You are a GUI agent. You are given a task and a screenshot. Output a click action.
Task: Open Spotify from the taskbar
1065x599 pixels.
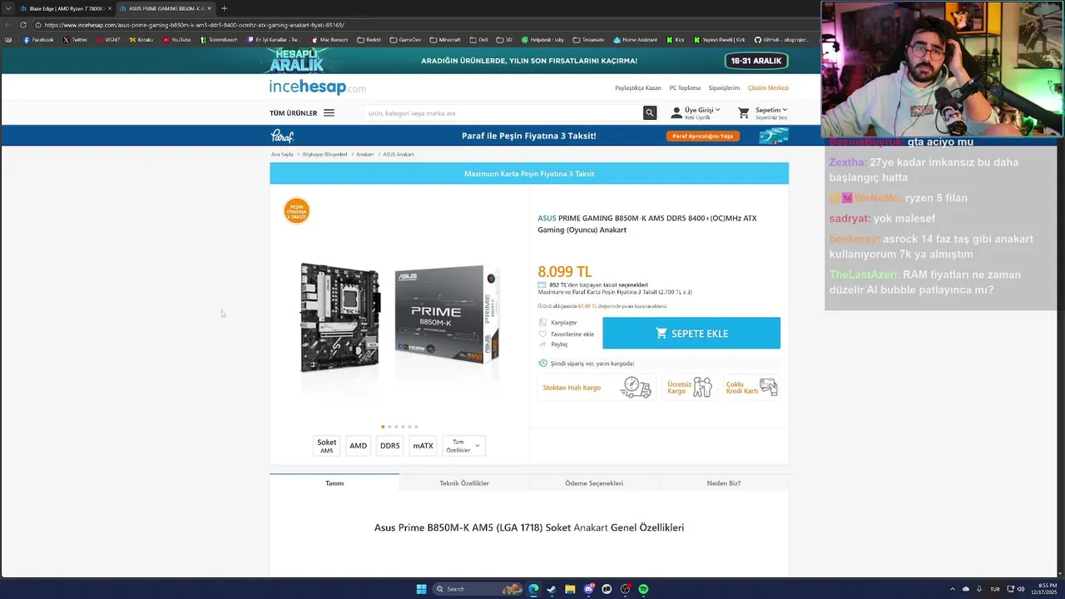tap(643, 589)
